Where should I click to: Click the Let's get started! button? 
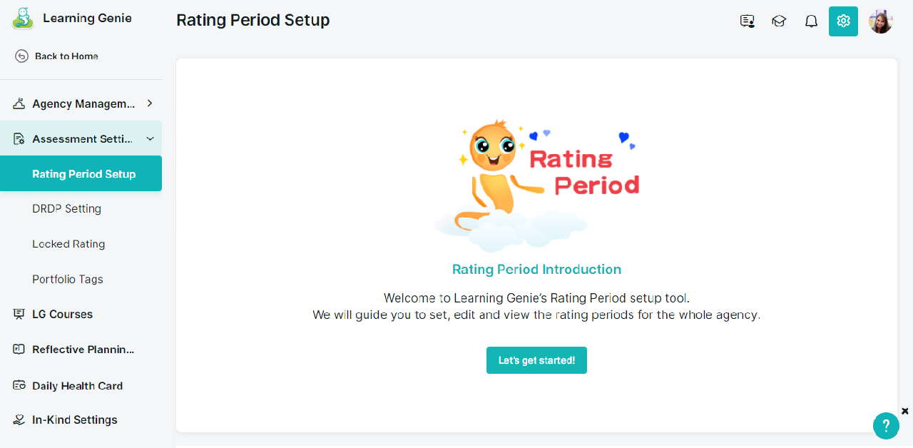(x=536, y=360)
